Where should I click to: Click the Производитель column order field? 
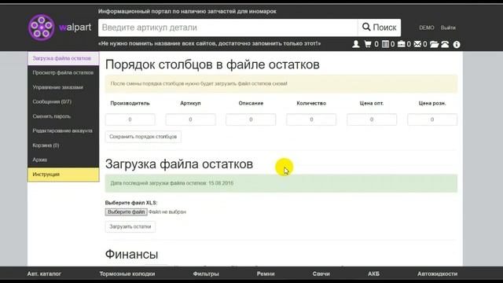(130, 119)
